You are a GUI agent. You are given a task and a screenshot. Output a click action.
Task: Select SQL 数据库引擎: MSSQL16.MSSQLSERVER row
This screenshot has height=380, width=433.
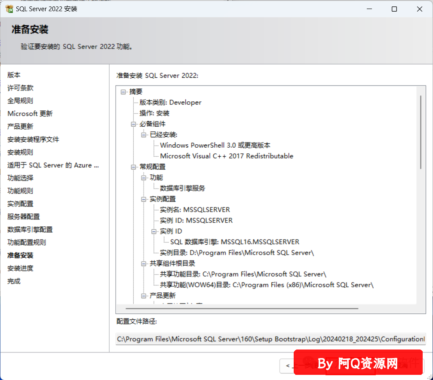coord(235,243)
